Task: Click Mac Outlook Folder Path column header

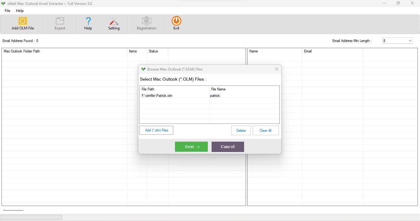Action: pyautogui.click(x=65, y=51)
